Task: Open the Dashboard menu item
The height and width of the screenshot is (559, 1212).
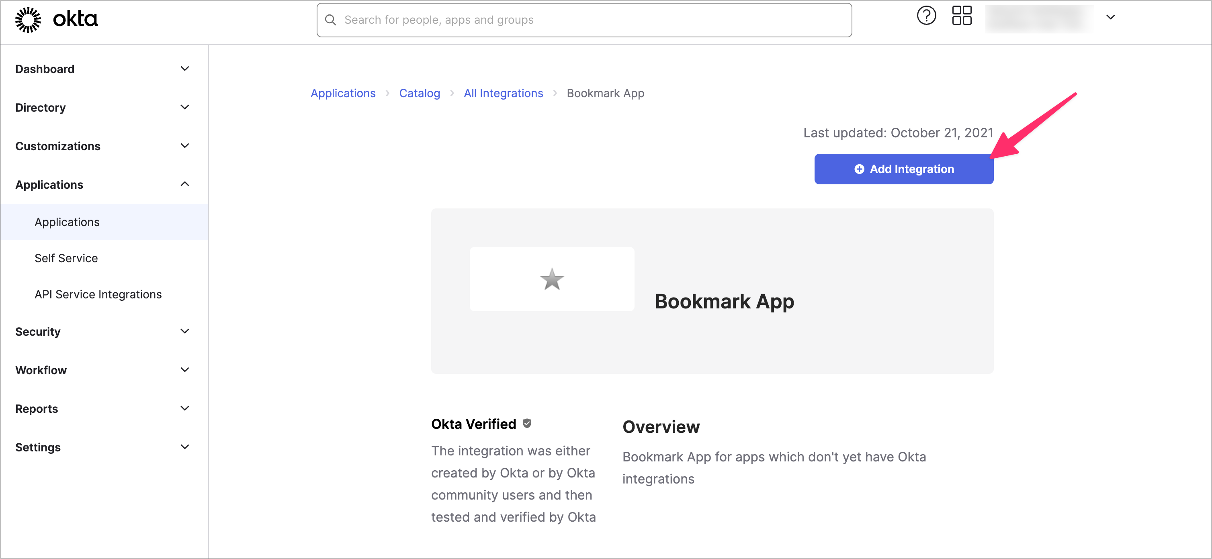Action: 45,69
